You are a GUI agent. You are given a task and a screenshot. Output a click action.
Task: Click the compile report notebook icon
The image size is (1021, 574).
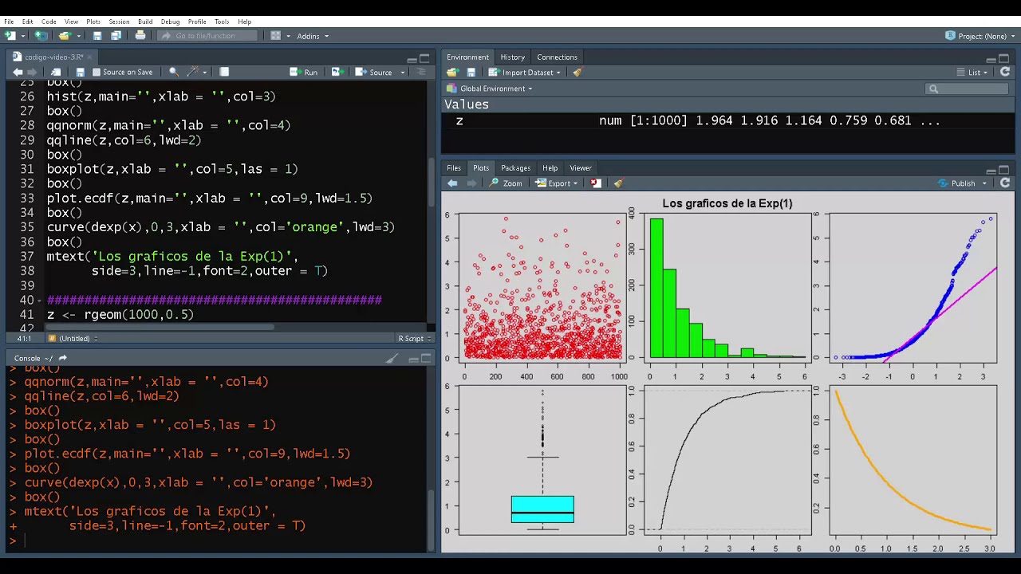(224, 72)
